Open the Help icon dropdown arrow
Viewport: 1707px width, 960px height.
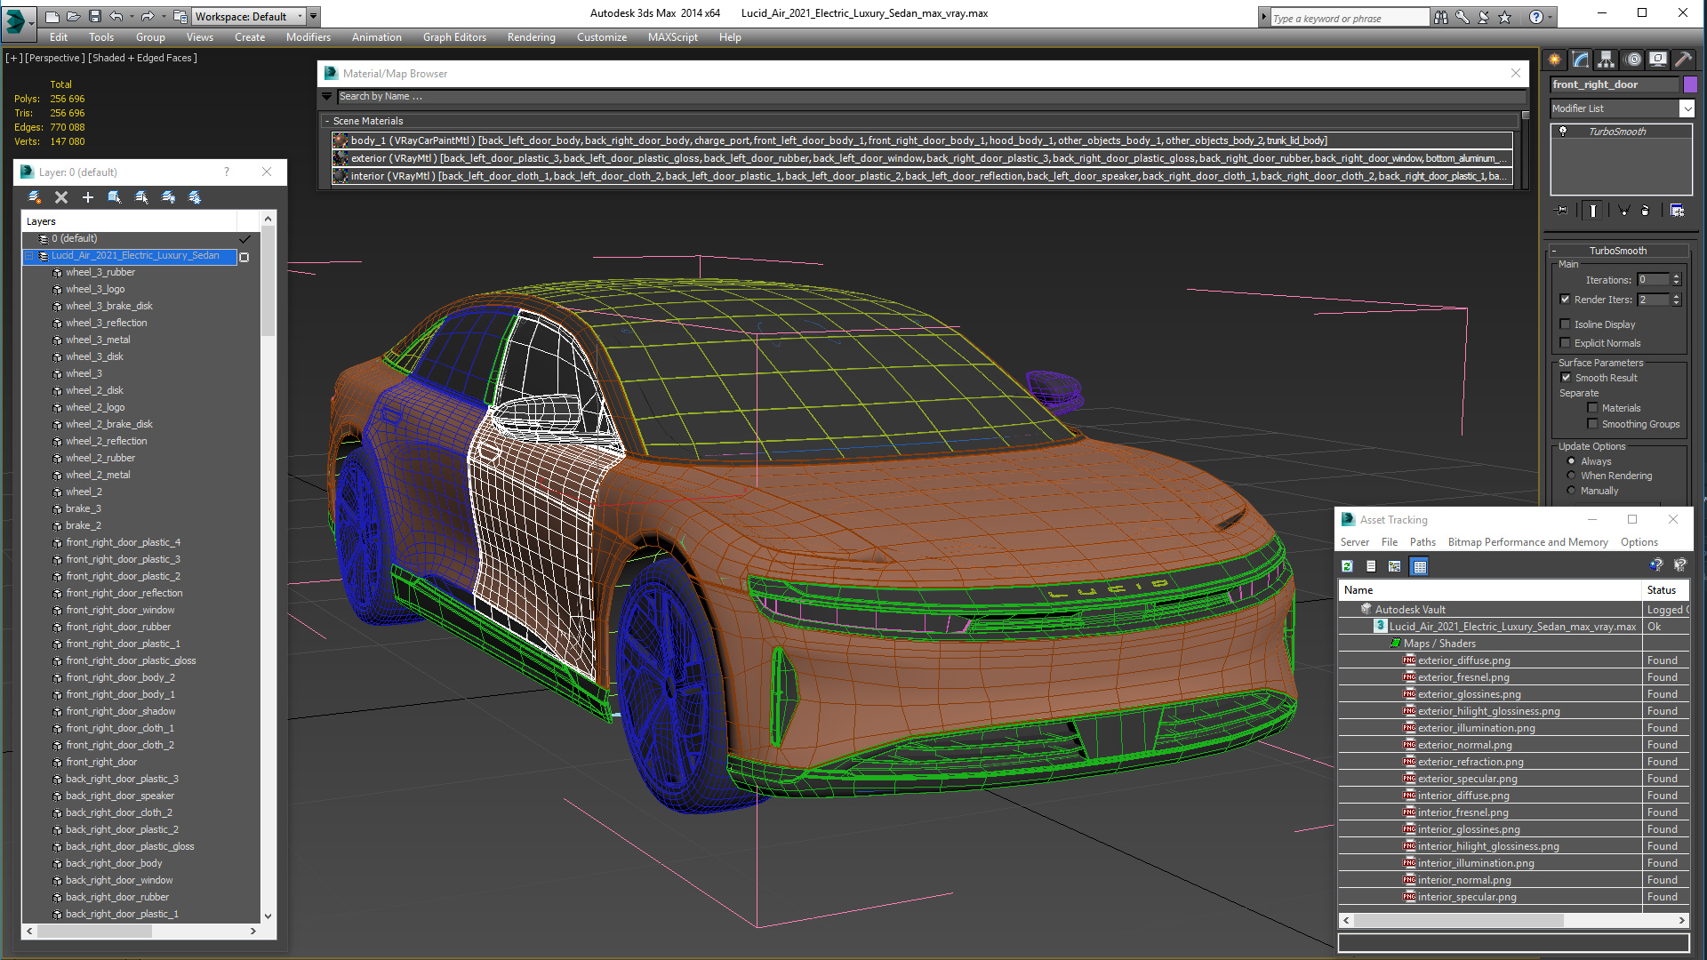(x=1550, y=17)
